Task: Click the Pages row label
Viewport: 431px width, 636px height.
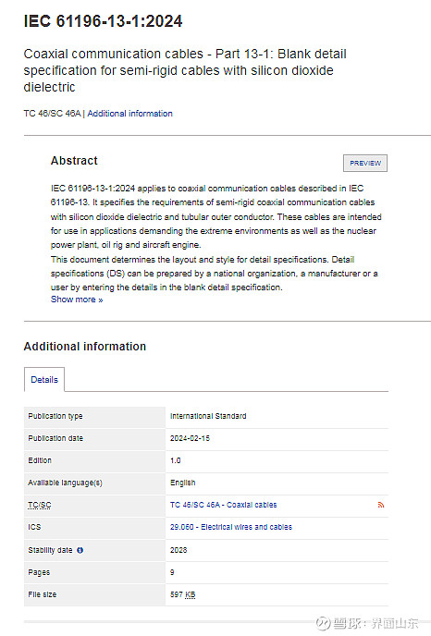Action: [x=39, y=572]
